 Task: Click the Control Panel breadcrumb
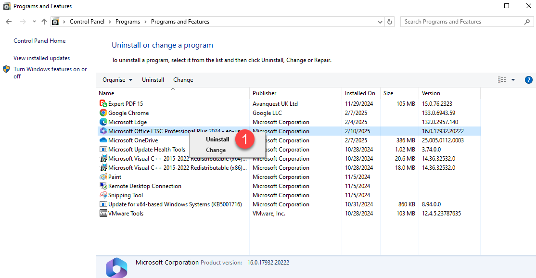(87, 22)
